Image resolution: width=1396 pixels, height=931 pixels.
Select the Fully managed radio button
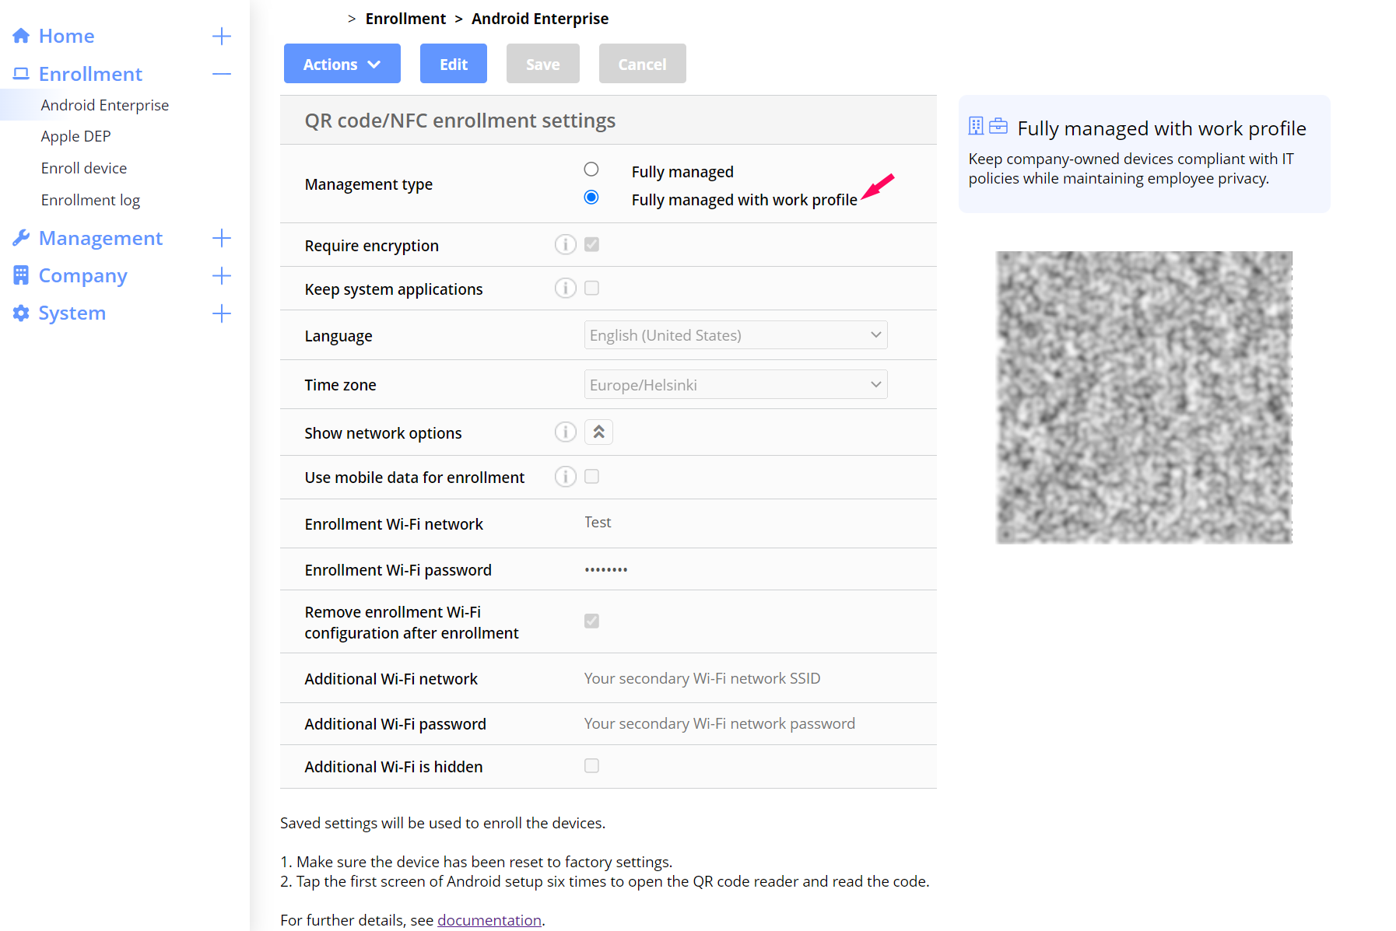pyautogui.click(x=591, y=170)
